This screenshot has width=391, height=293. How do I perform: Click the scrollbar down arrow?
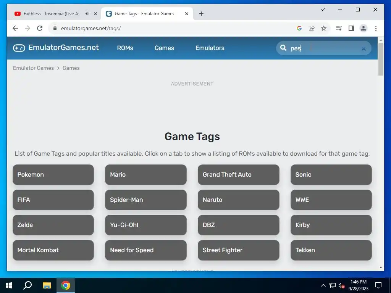[x=381, y=267]
